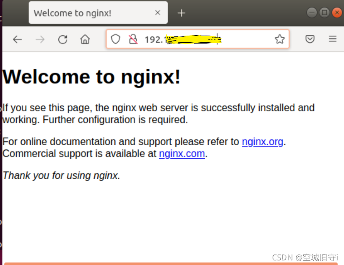Follow the nginx.com link

pyautogui.click(x=182, y=154)
